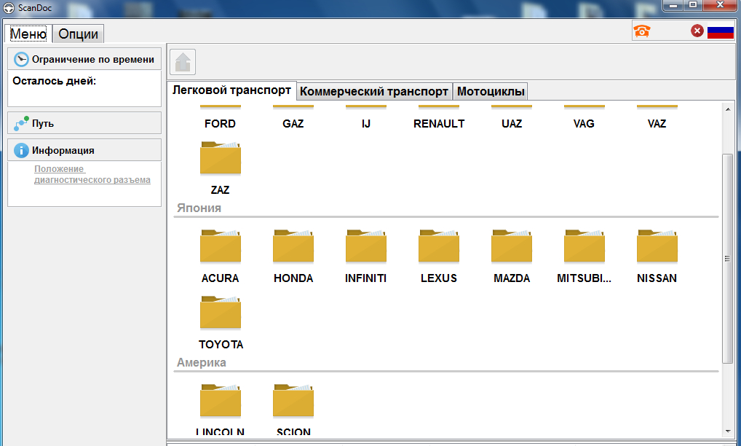This screenshot has height=446, width=741.
Task: Open the SCION folder
Action: point(293,401)
